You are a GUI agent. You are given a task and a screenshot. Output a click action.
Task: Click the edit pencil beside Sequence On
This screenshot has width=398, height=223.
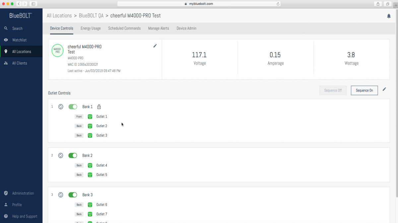pos(384,89)
